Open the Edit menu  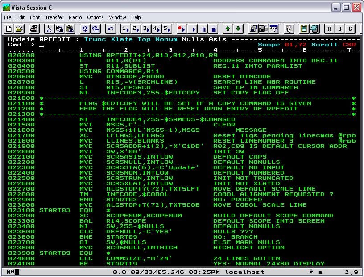(21, 18)
